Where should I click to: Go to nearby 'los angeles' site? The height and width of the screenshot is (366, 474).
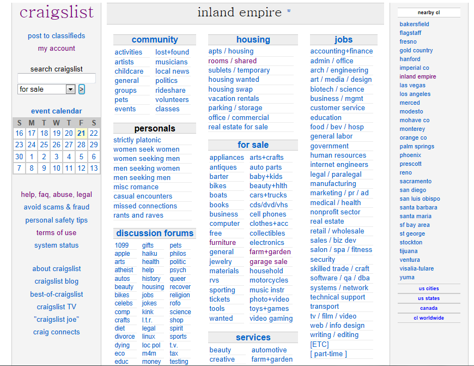415,94
